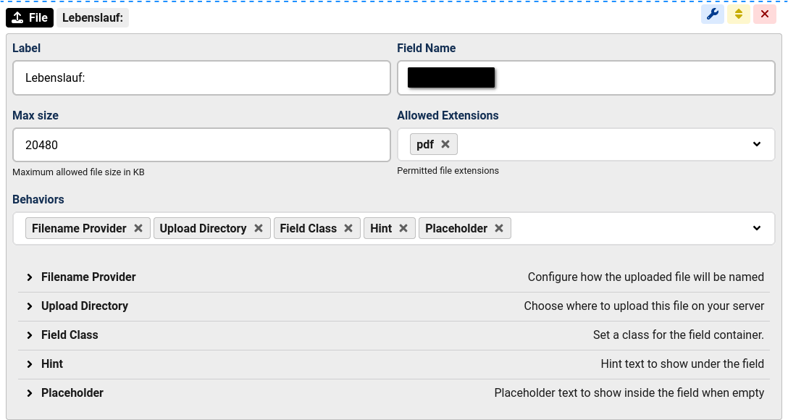Remove the Upload Directory behavior tag

[x=259, y=228]
